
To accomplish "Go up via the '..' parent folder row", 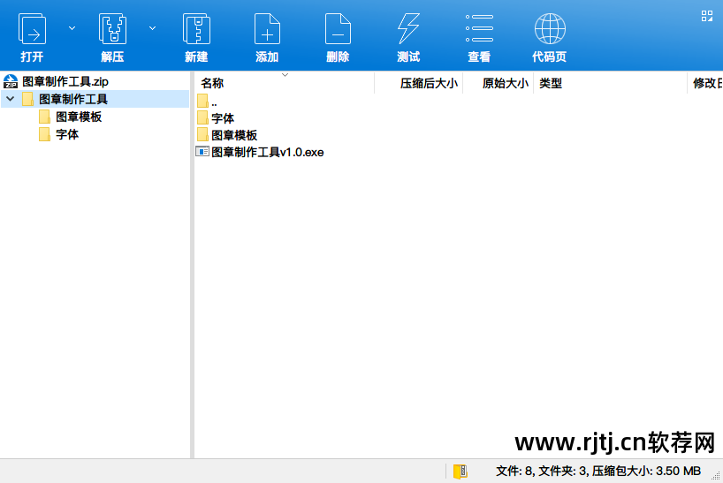I will tap(207, 101).
